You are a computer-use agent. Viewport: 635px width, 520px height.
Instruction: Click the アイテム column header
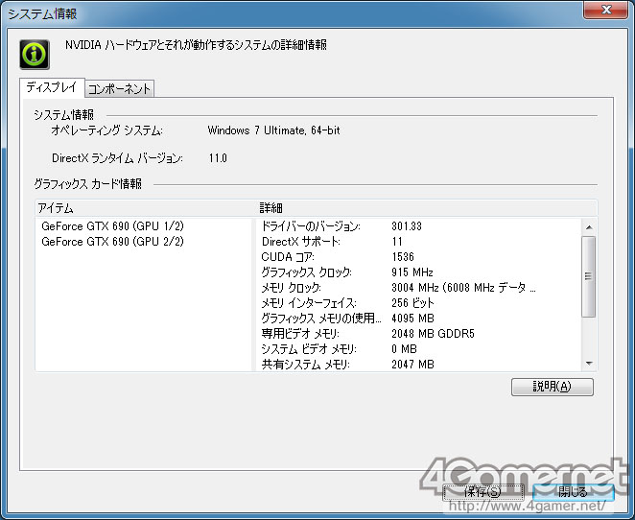point(146,208)
